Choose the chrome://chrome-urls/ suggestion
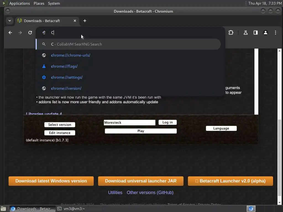 tap(128, 55)
